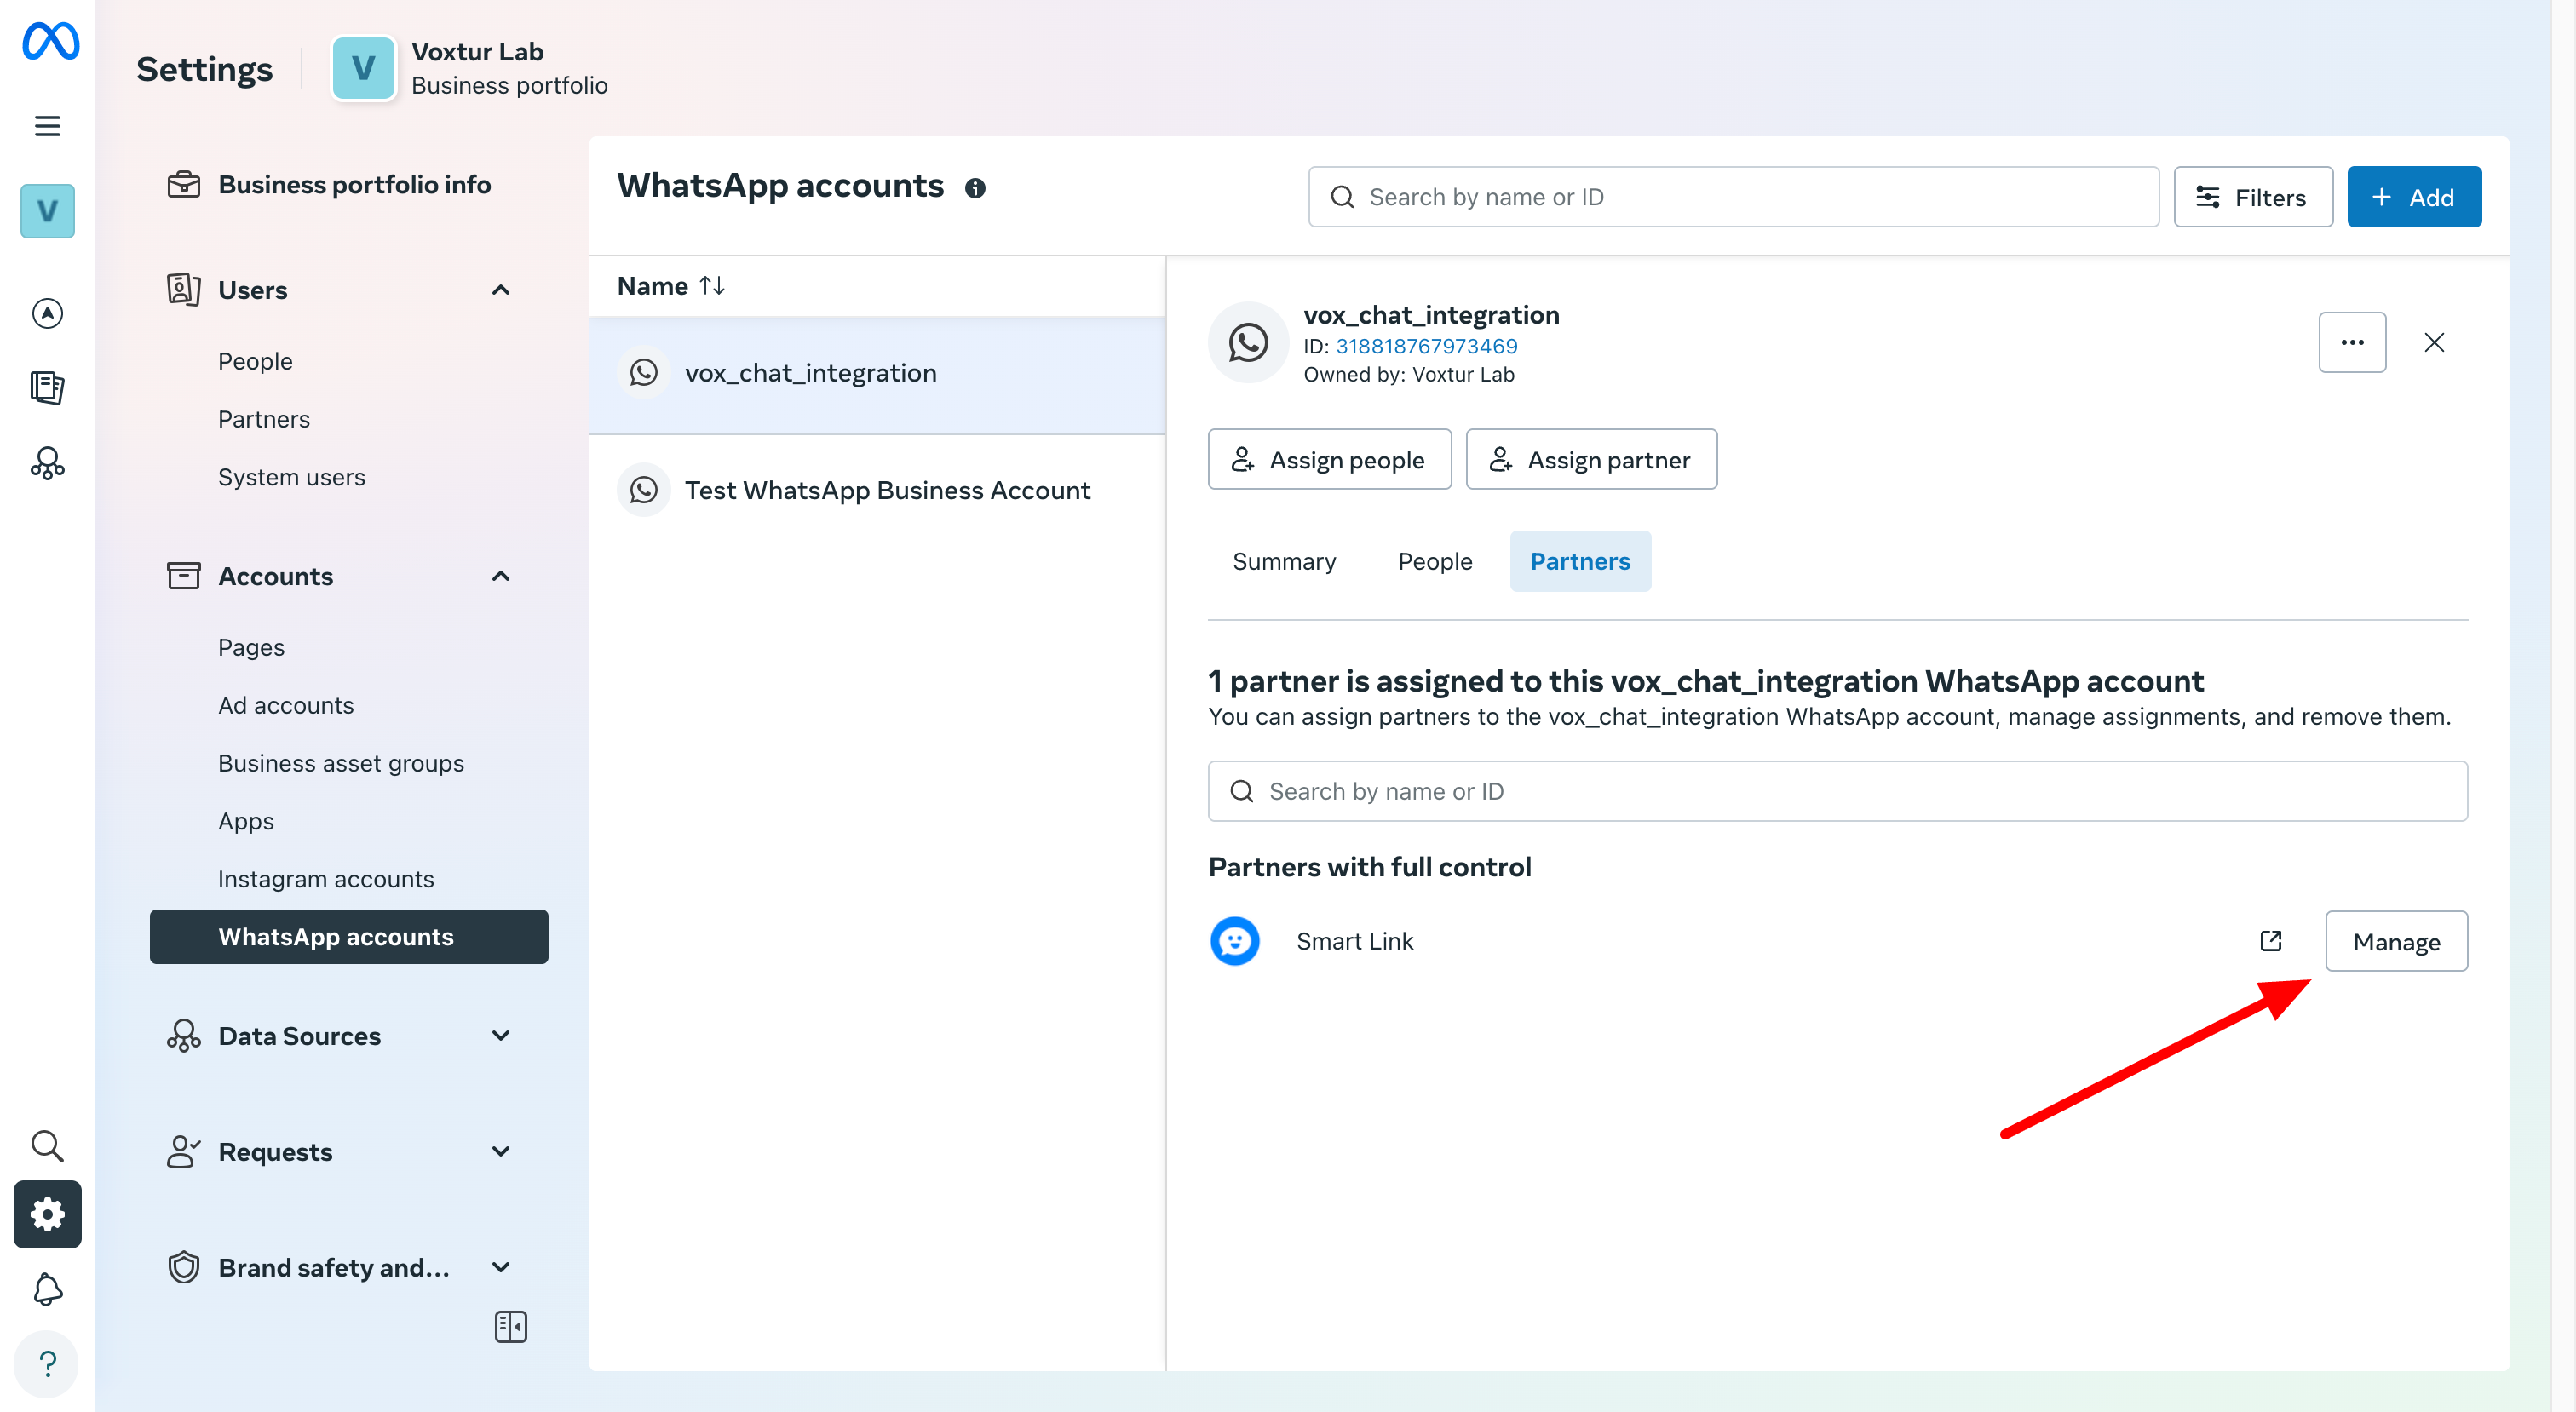Switch to the Summary tab

(1283, 561)
